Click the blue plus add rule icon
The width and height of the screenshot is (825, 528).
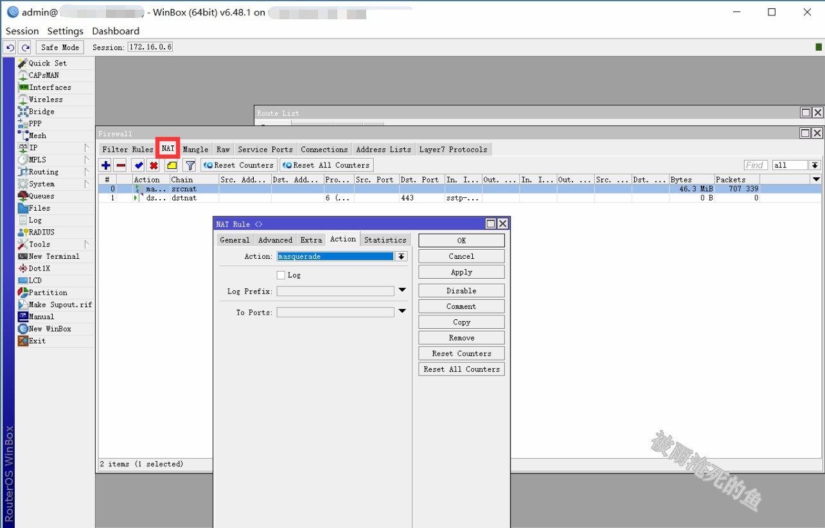coord(106,165)
